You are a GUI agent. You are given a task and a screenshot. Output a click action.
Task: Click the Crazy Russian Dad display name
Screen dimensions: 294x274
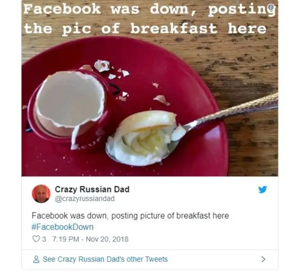point(92,189)
